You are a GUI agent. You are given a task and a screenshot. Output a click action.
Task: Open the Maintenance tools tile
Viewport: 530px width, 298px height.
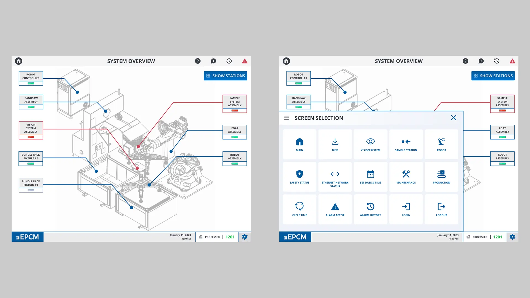[406, 177]
